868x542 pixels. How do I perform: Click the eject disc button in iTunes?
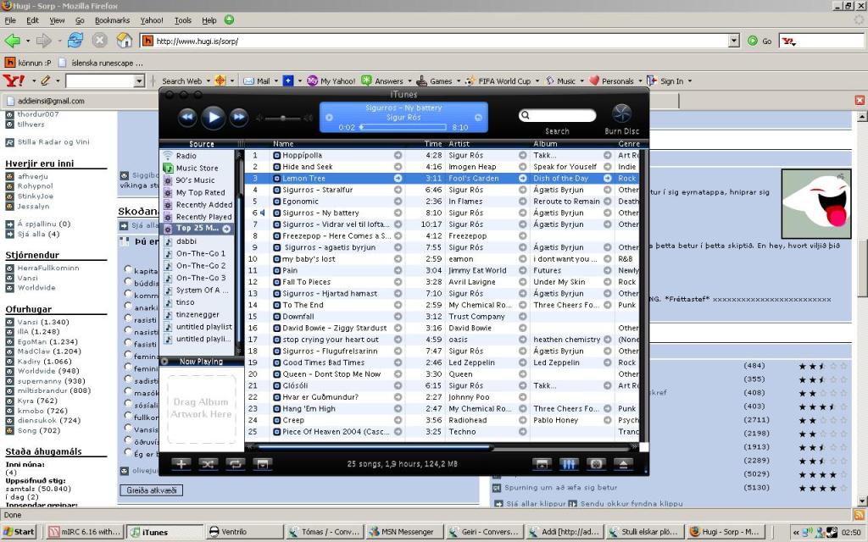tap(623, 464)
